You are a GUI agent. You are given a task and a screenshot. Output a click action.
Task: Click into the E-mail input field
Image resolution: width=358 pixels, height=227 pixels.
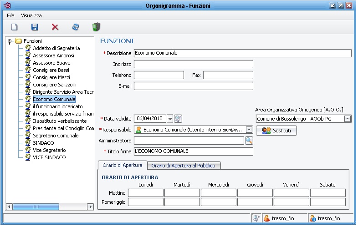pos(193,86)
